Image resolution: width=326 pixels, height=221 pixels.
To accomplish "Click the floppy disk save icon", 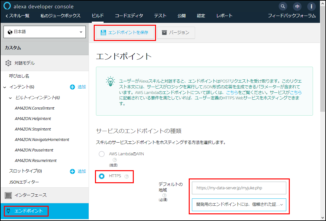I will pos(103,32).
